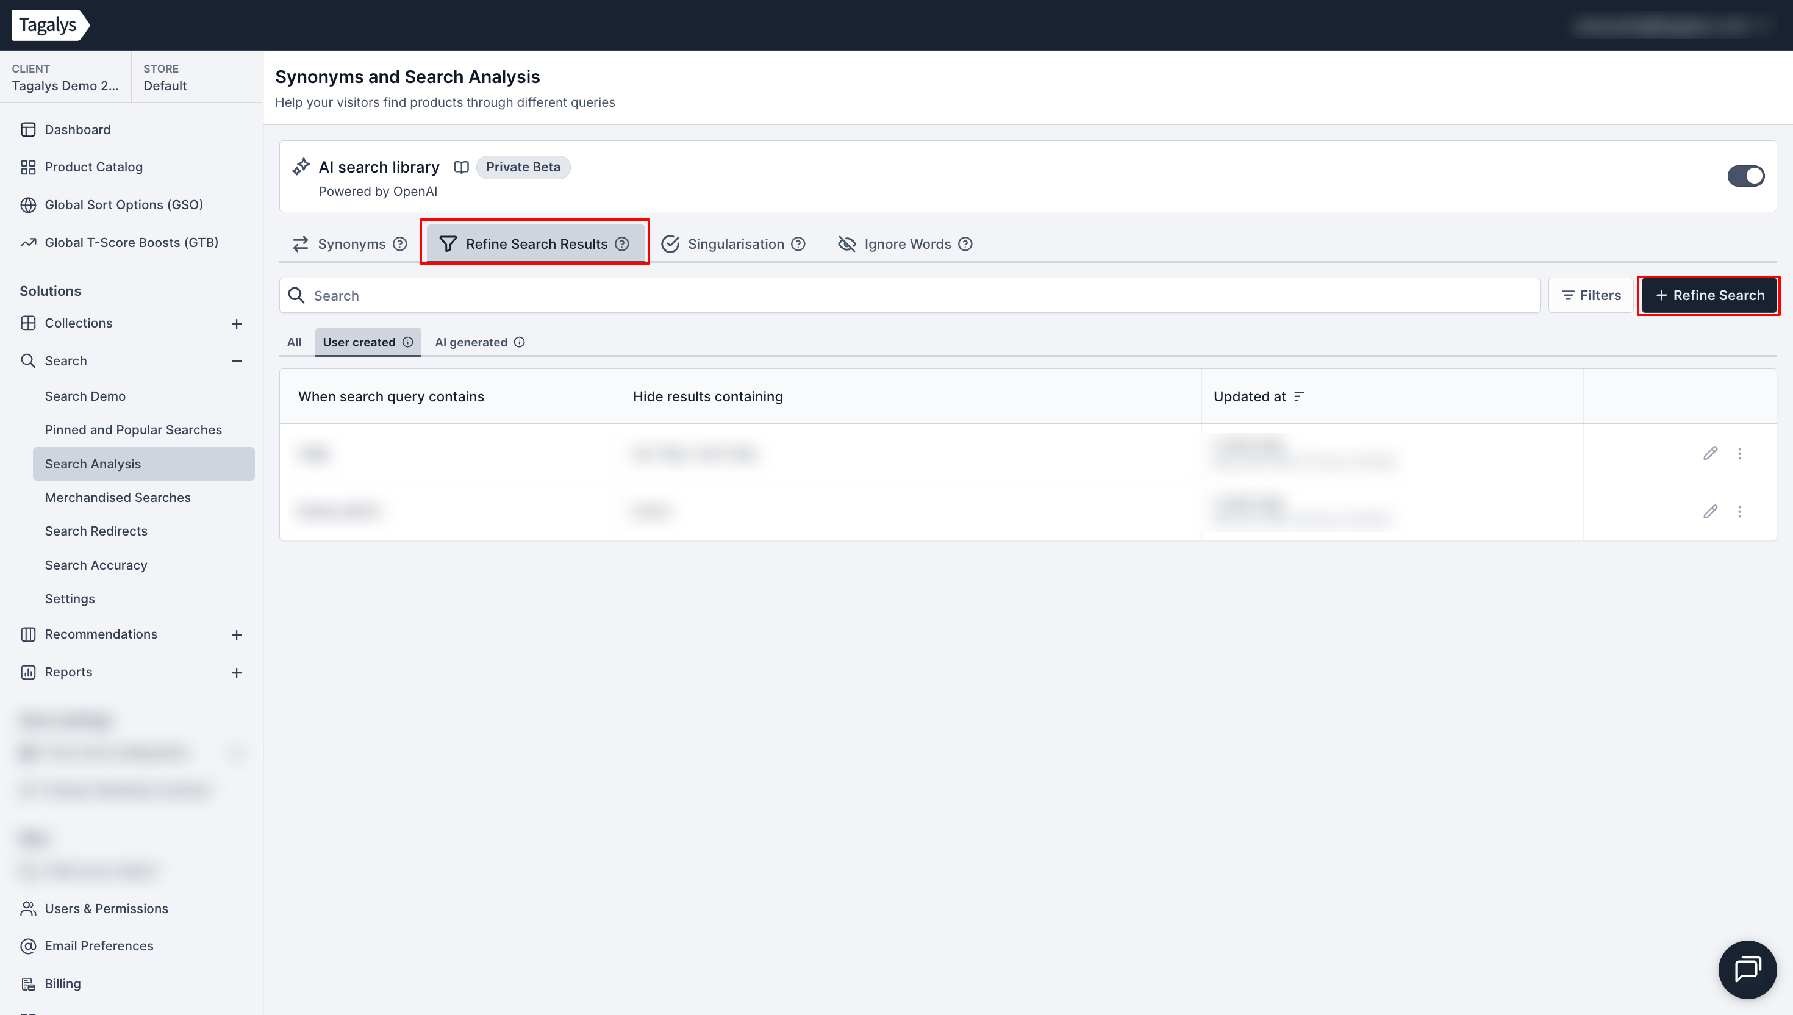1793x1015 pixels.
Task: Click the help icon beside Ignore Words
Action: [x=965, y=244]
